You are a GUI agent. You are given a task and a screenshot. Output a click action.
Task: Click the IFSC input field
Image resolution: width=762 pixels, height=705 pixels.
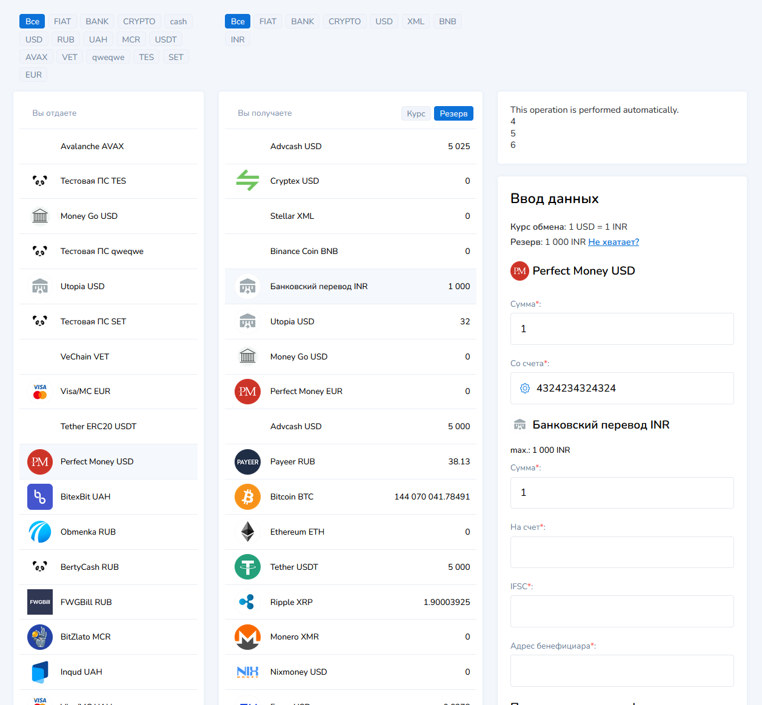(622, 611)
